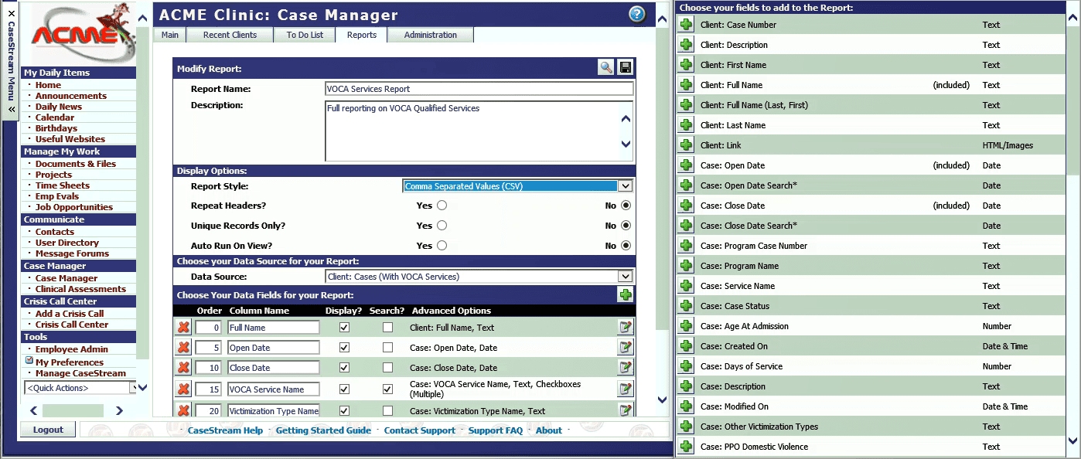This screenshot has width=1081, height=459.
Task: Click green plus above the data fields table
Action: point(625,294)
